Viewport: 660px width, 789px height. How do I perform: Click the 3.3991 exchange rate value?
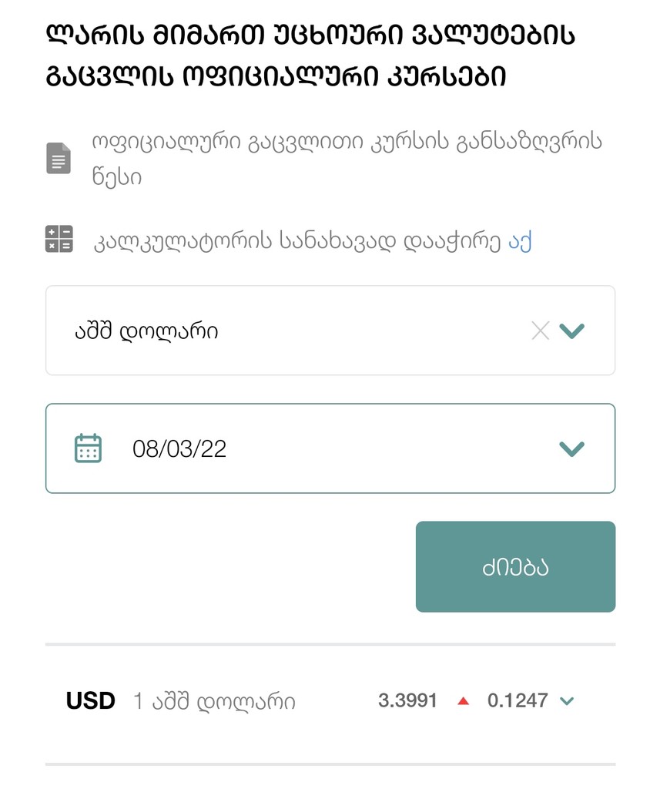407,700
